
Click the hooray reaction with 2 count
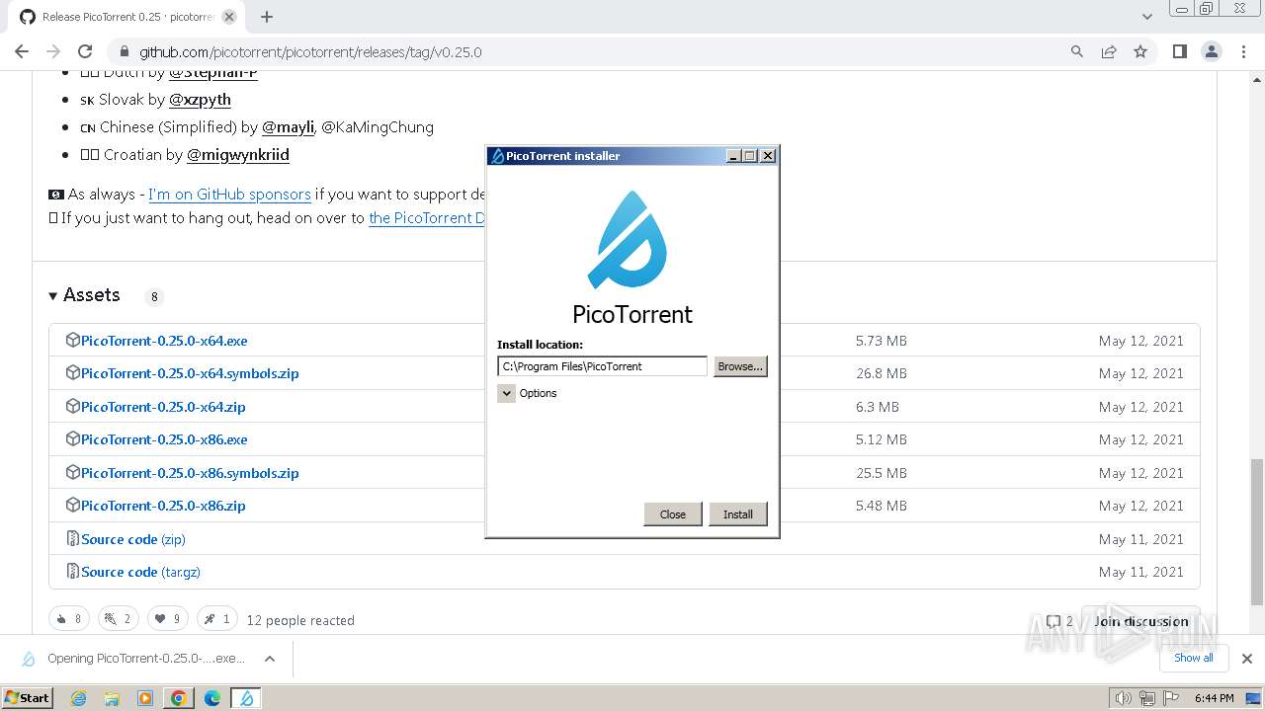click(119, 619)
